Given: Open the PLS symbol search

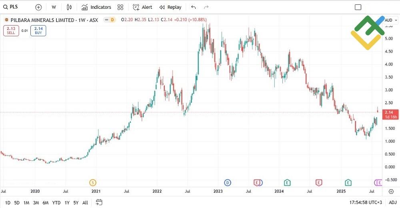Looking at the screenshot, I should [x=11, y=7].
